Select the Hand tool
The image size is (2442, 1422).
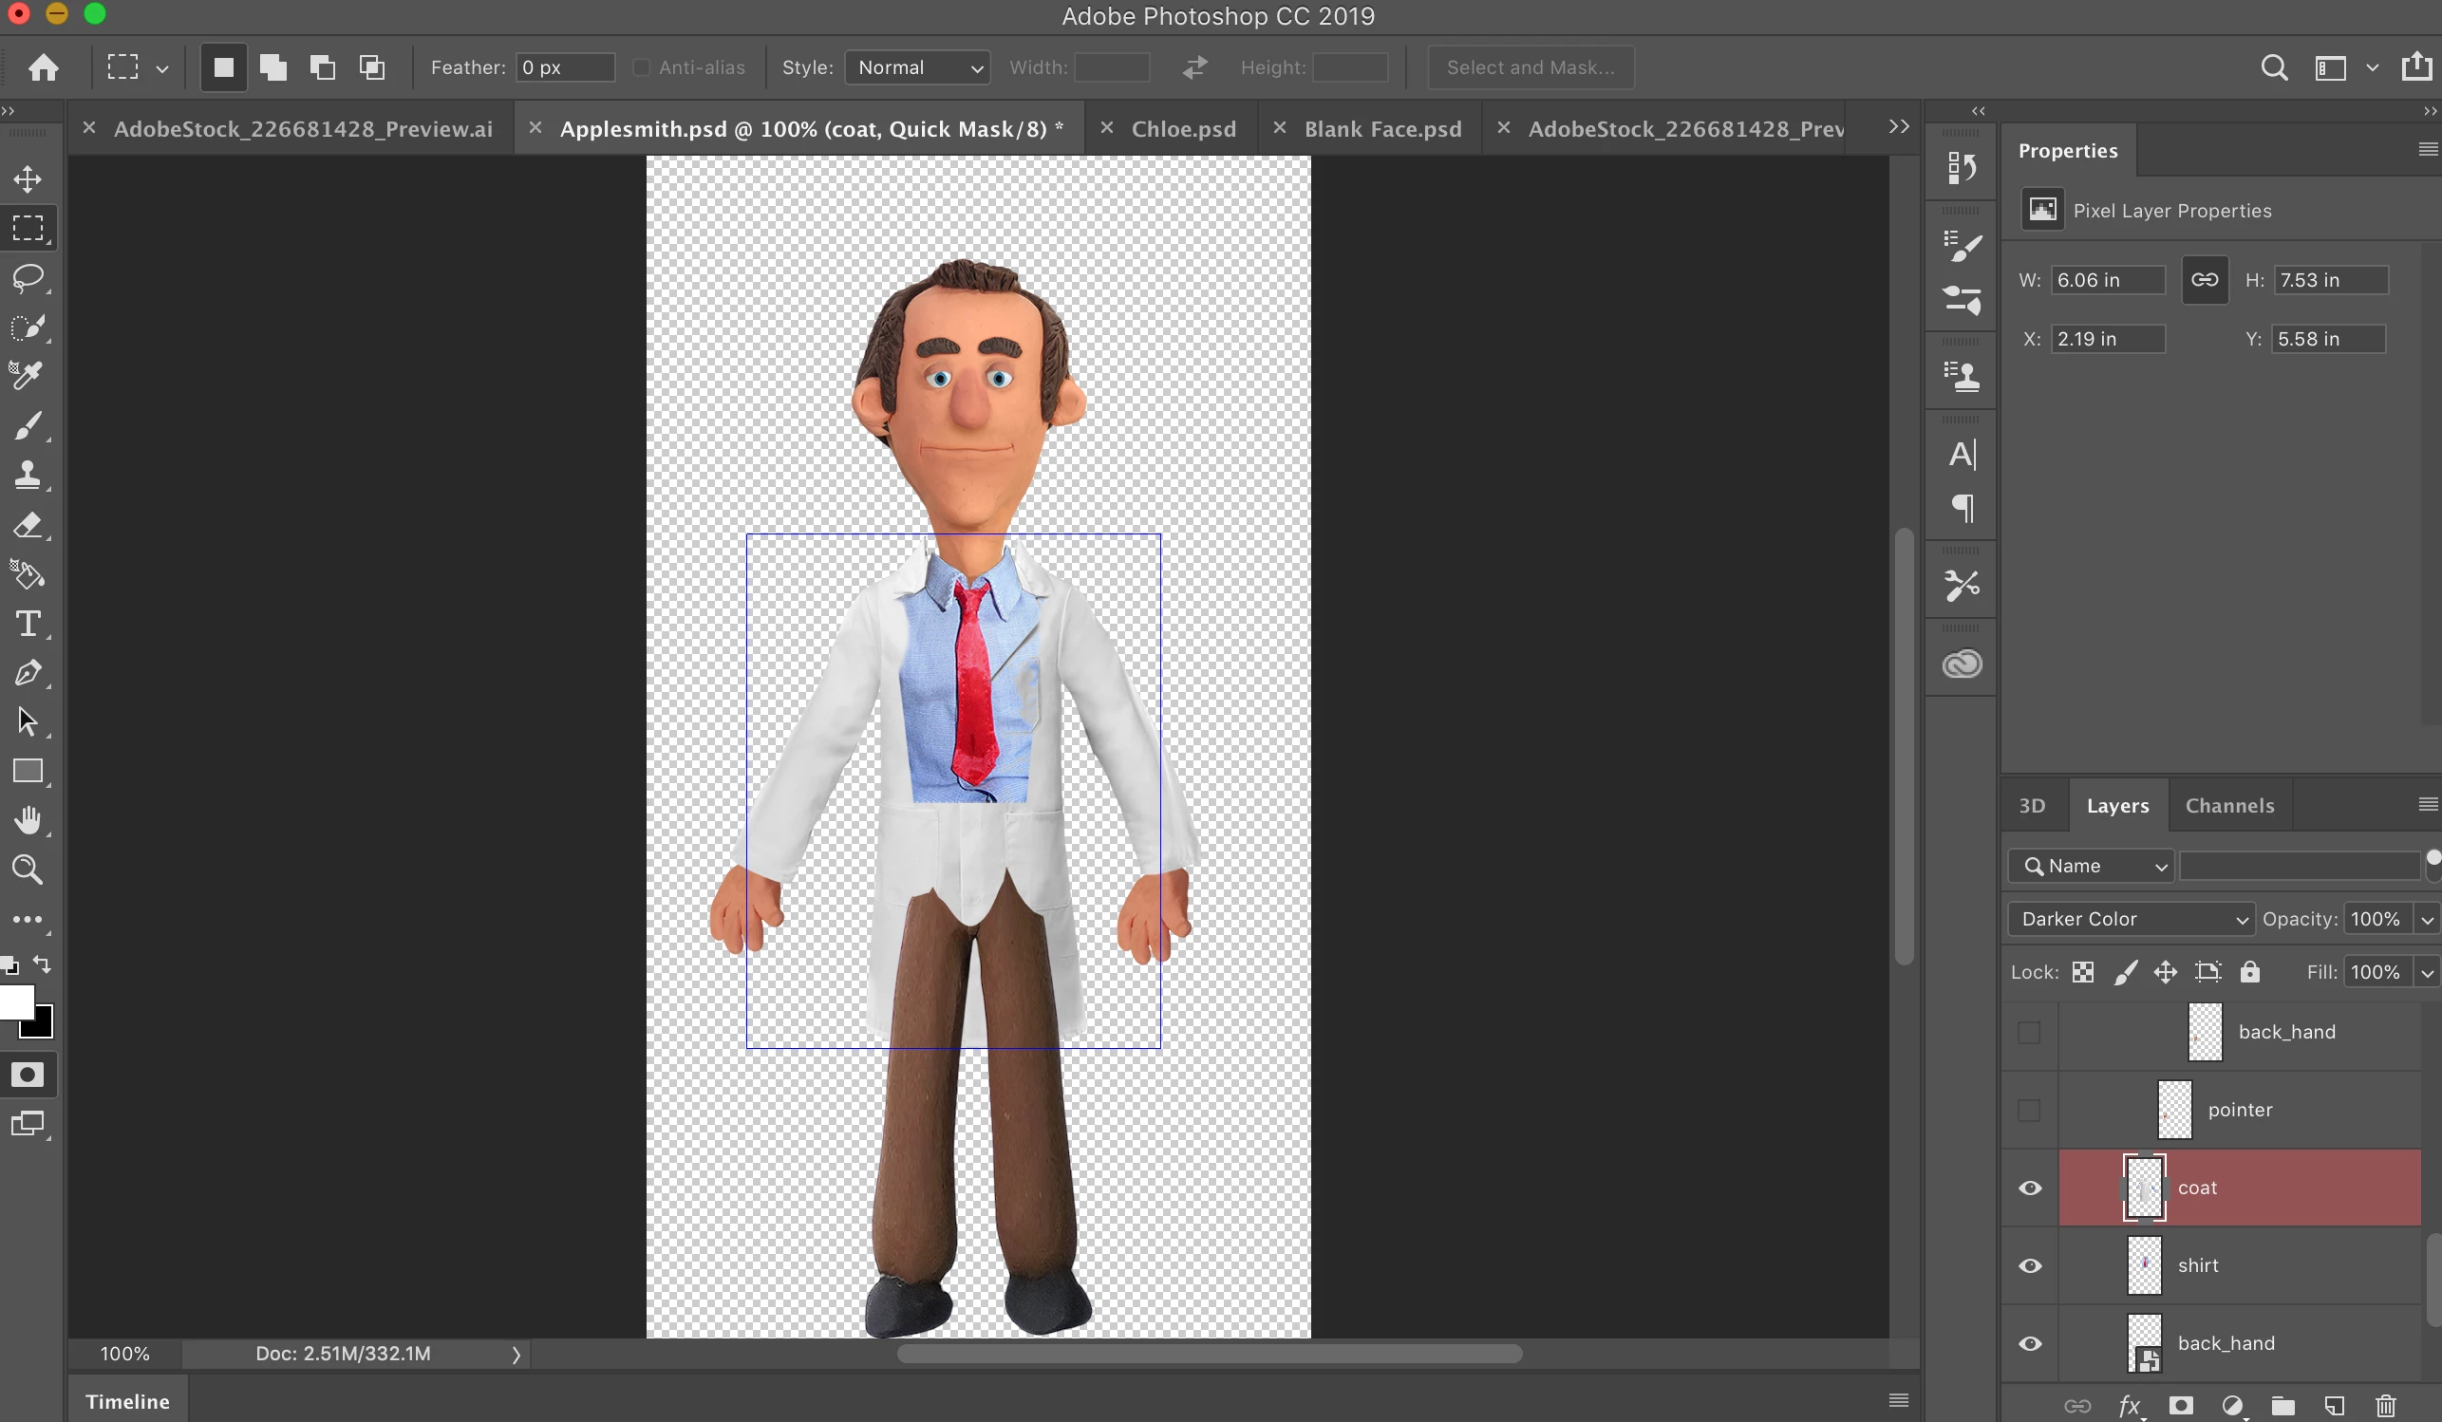(28, 820)
